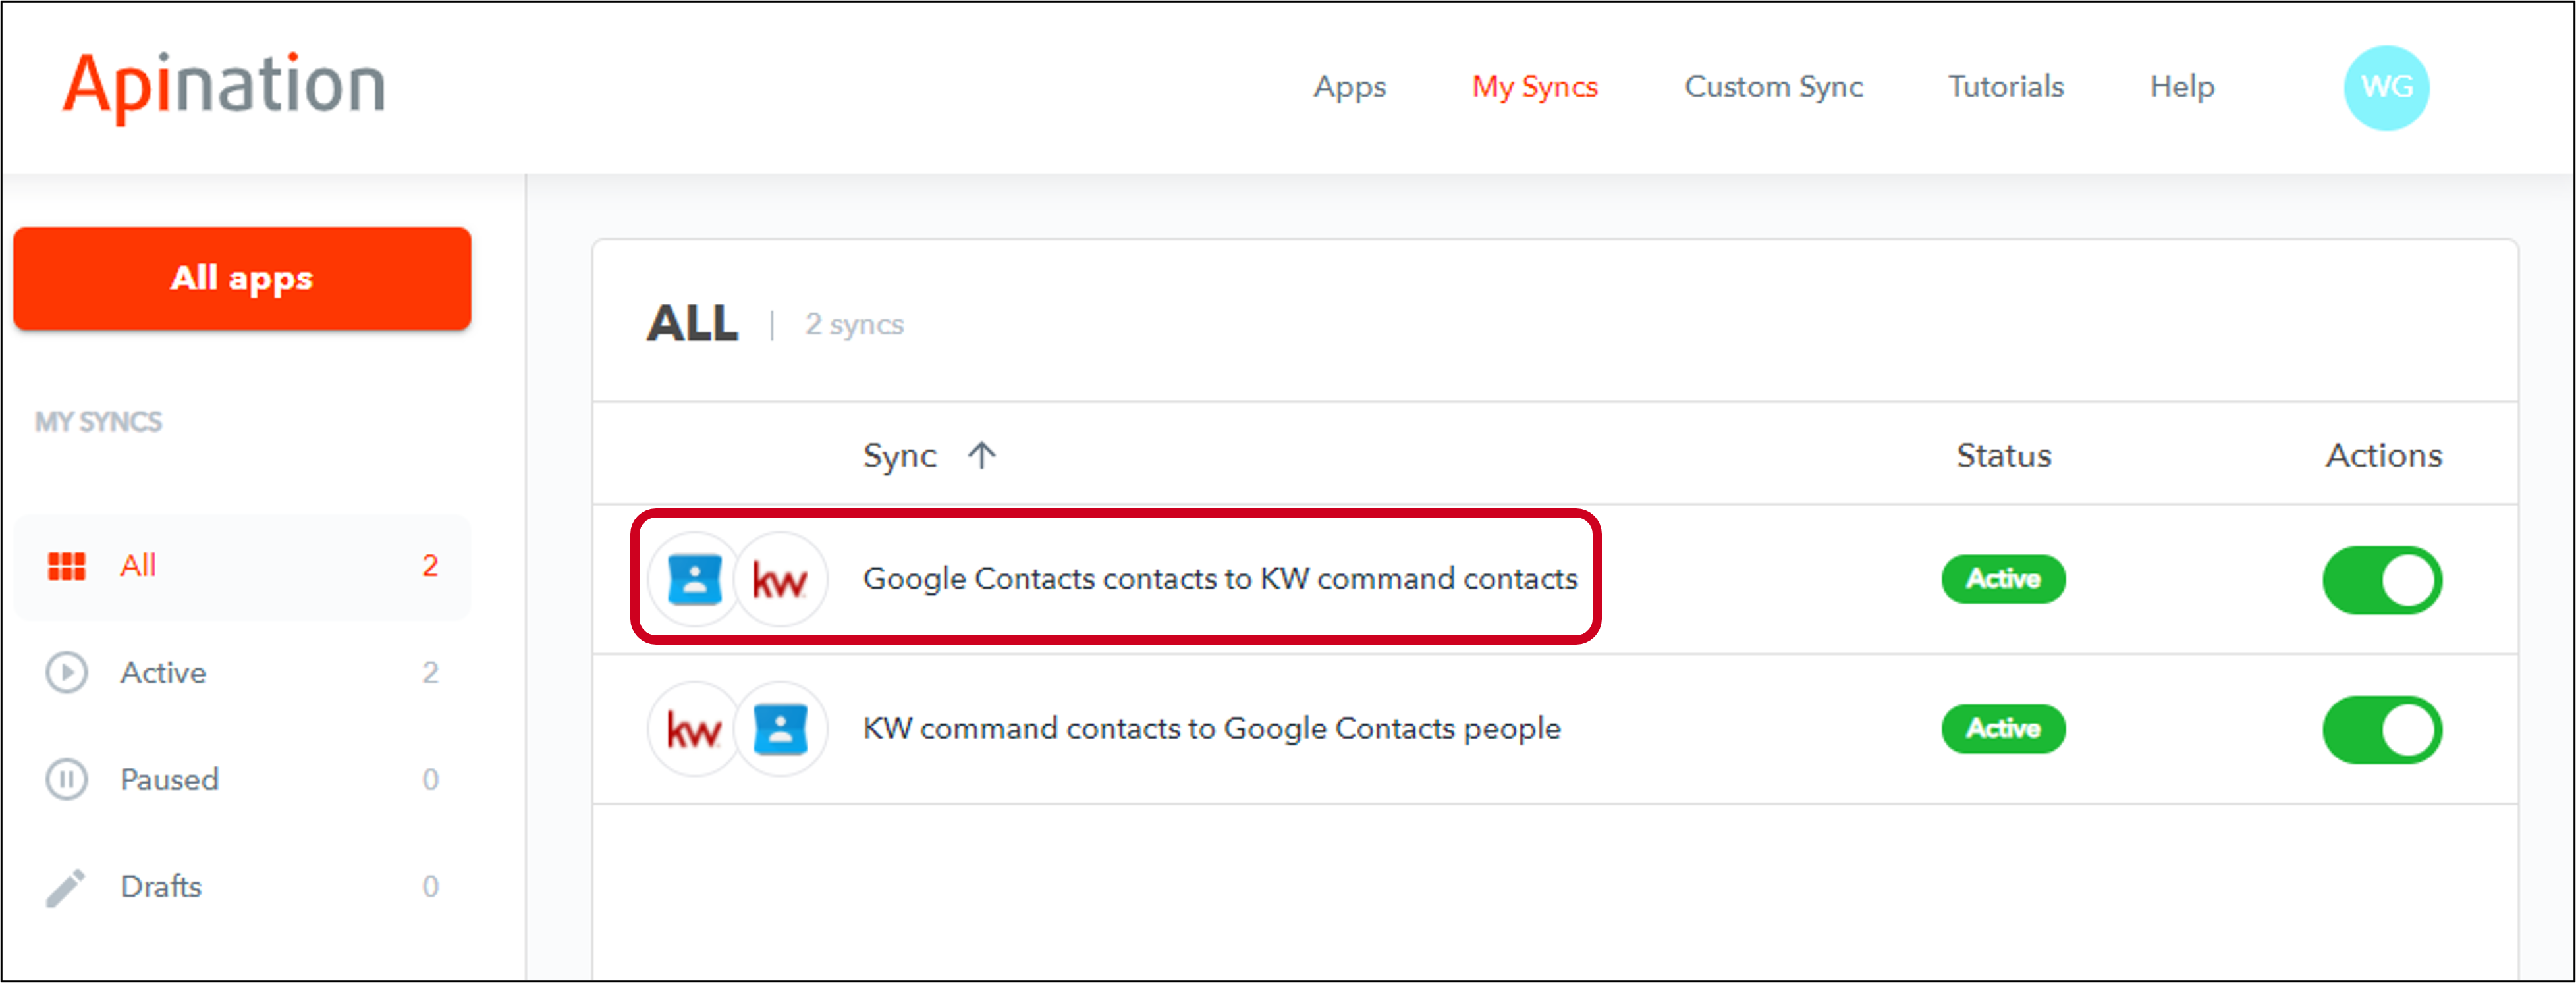Click the pause icon beside Paused

67,779
